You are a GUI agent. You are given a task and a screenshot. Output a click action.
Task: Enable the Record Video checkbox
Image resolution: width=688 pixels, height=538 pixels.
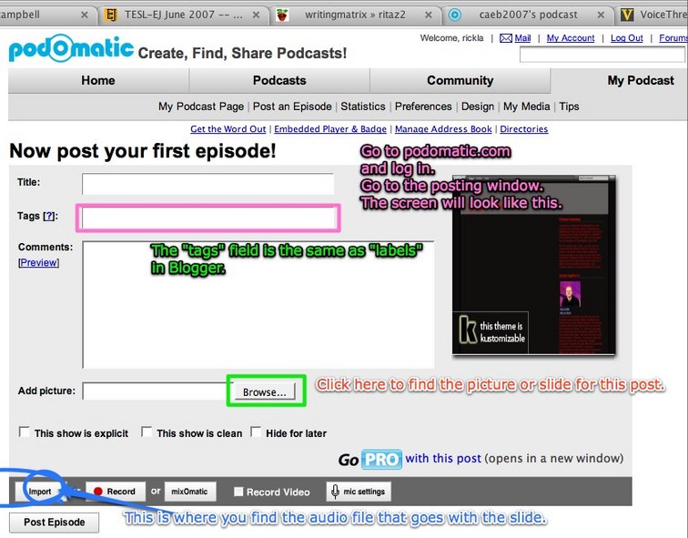click(x=238, y=492)
